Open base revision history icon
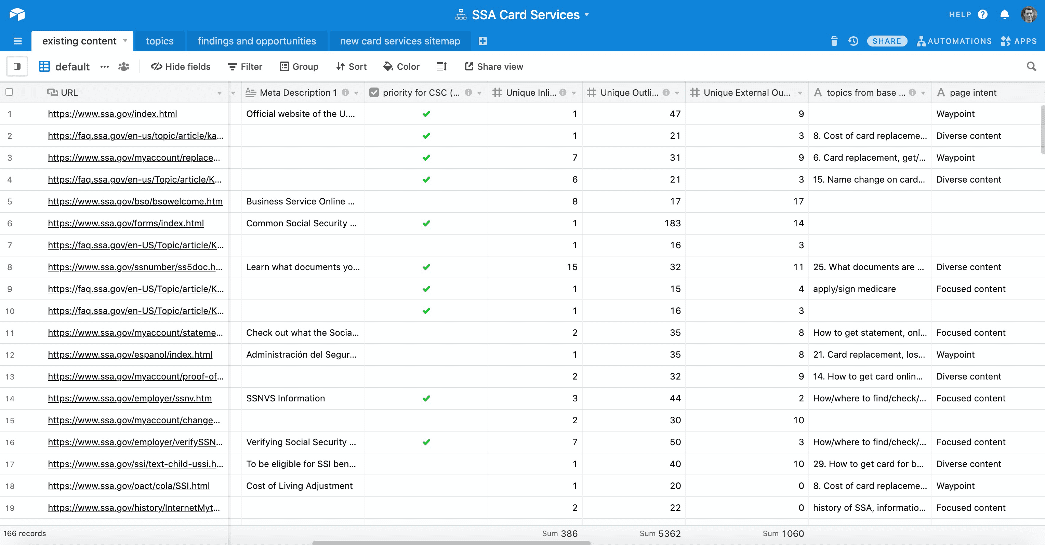This screenshot has width=1045, height=545. [x=853, y=41]
